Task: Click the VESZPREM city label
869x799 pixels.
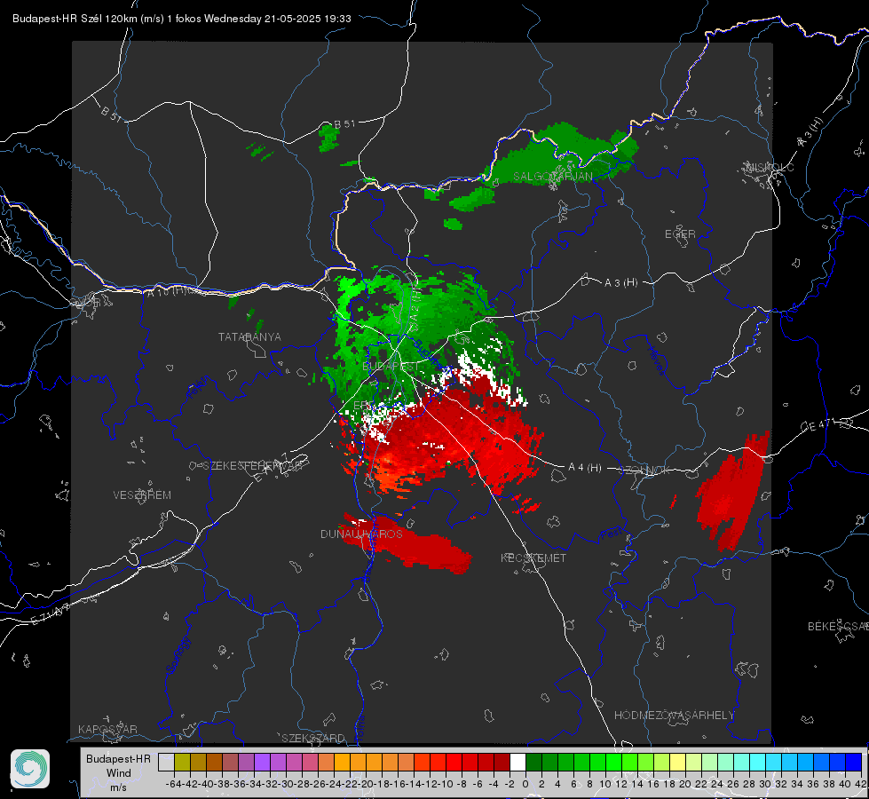Action: click(142, 495)
